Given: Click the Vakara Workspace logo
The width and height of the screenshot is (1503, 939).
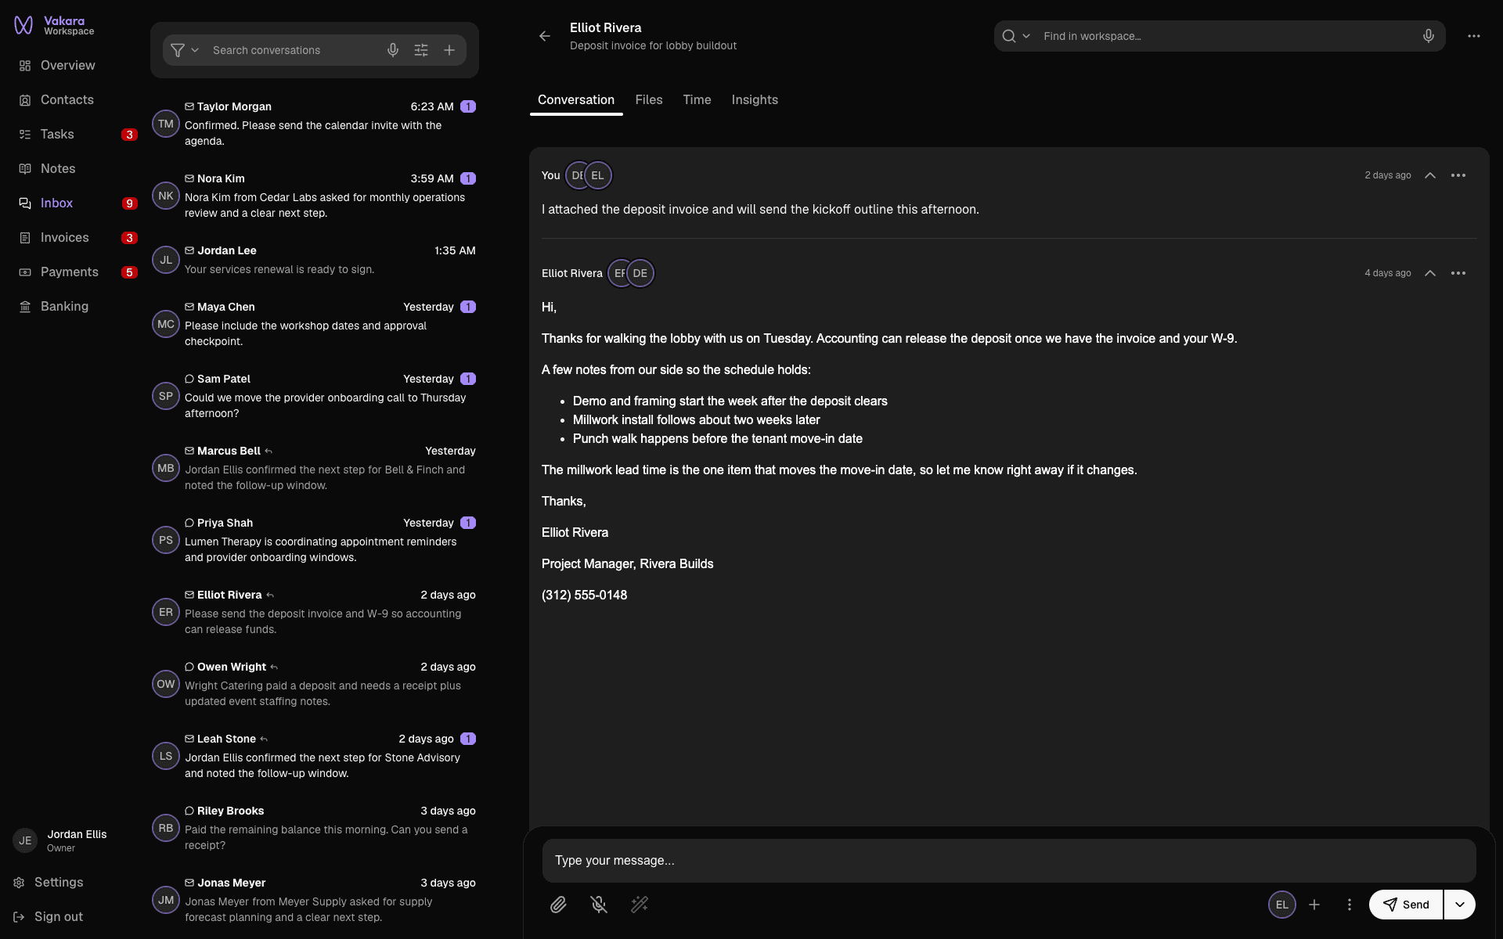Looking at the screenshot, I should 53,26.
